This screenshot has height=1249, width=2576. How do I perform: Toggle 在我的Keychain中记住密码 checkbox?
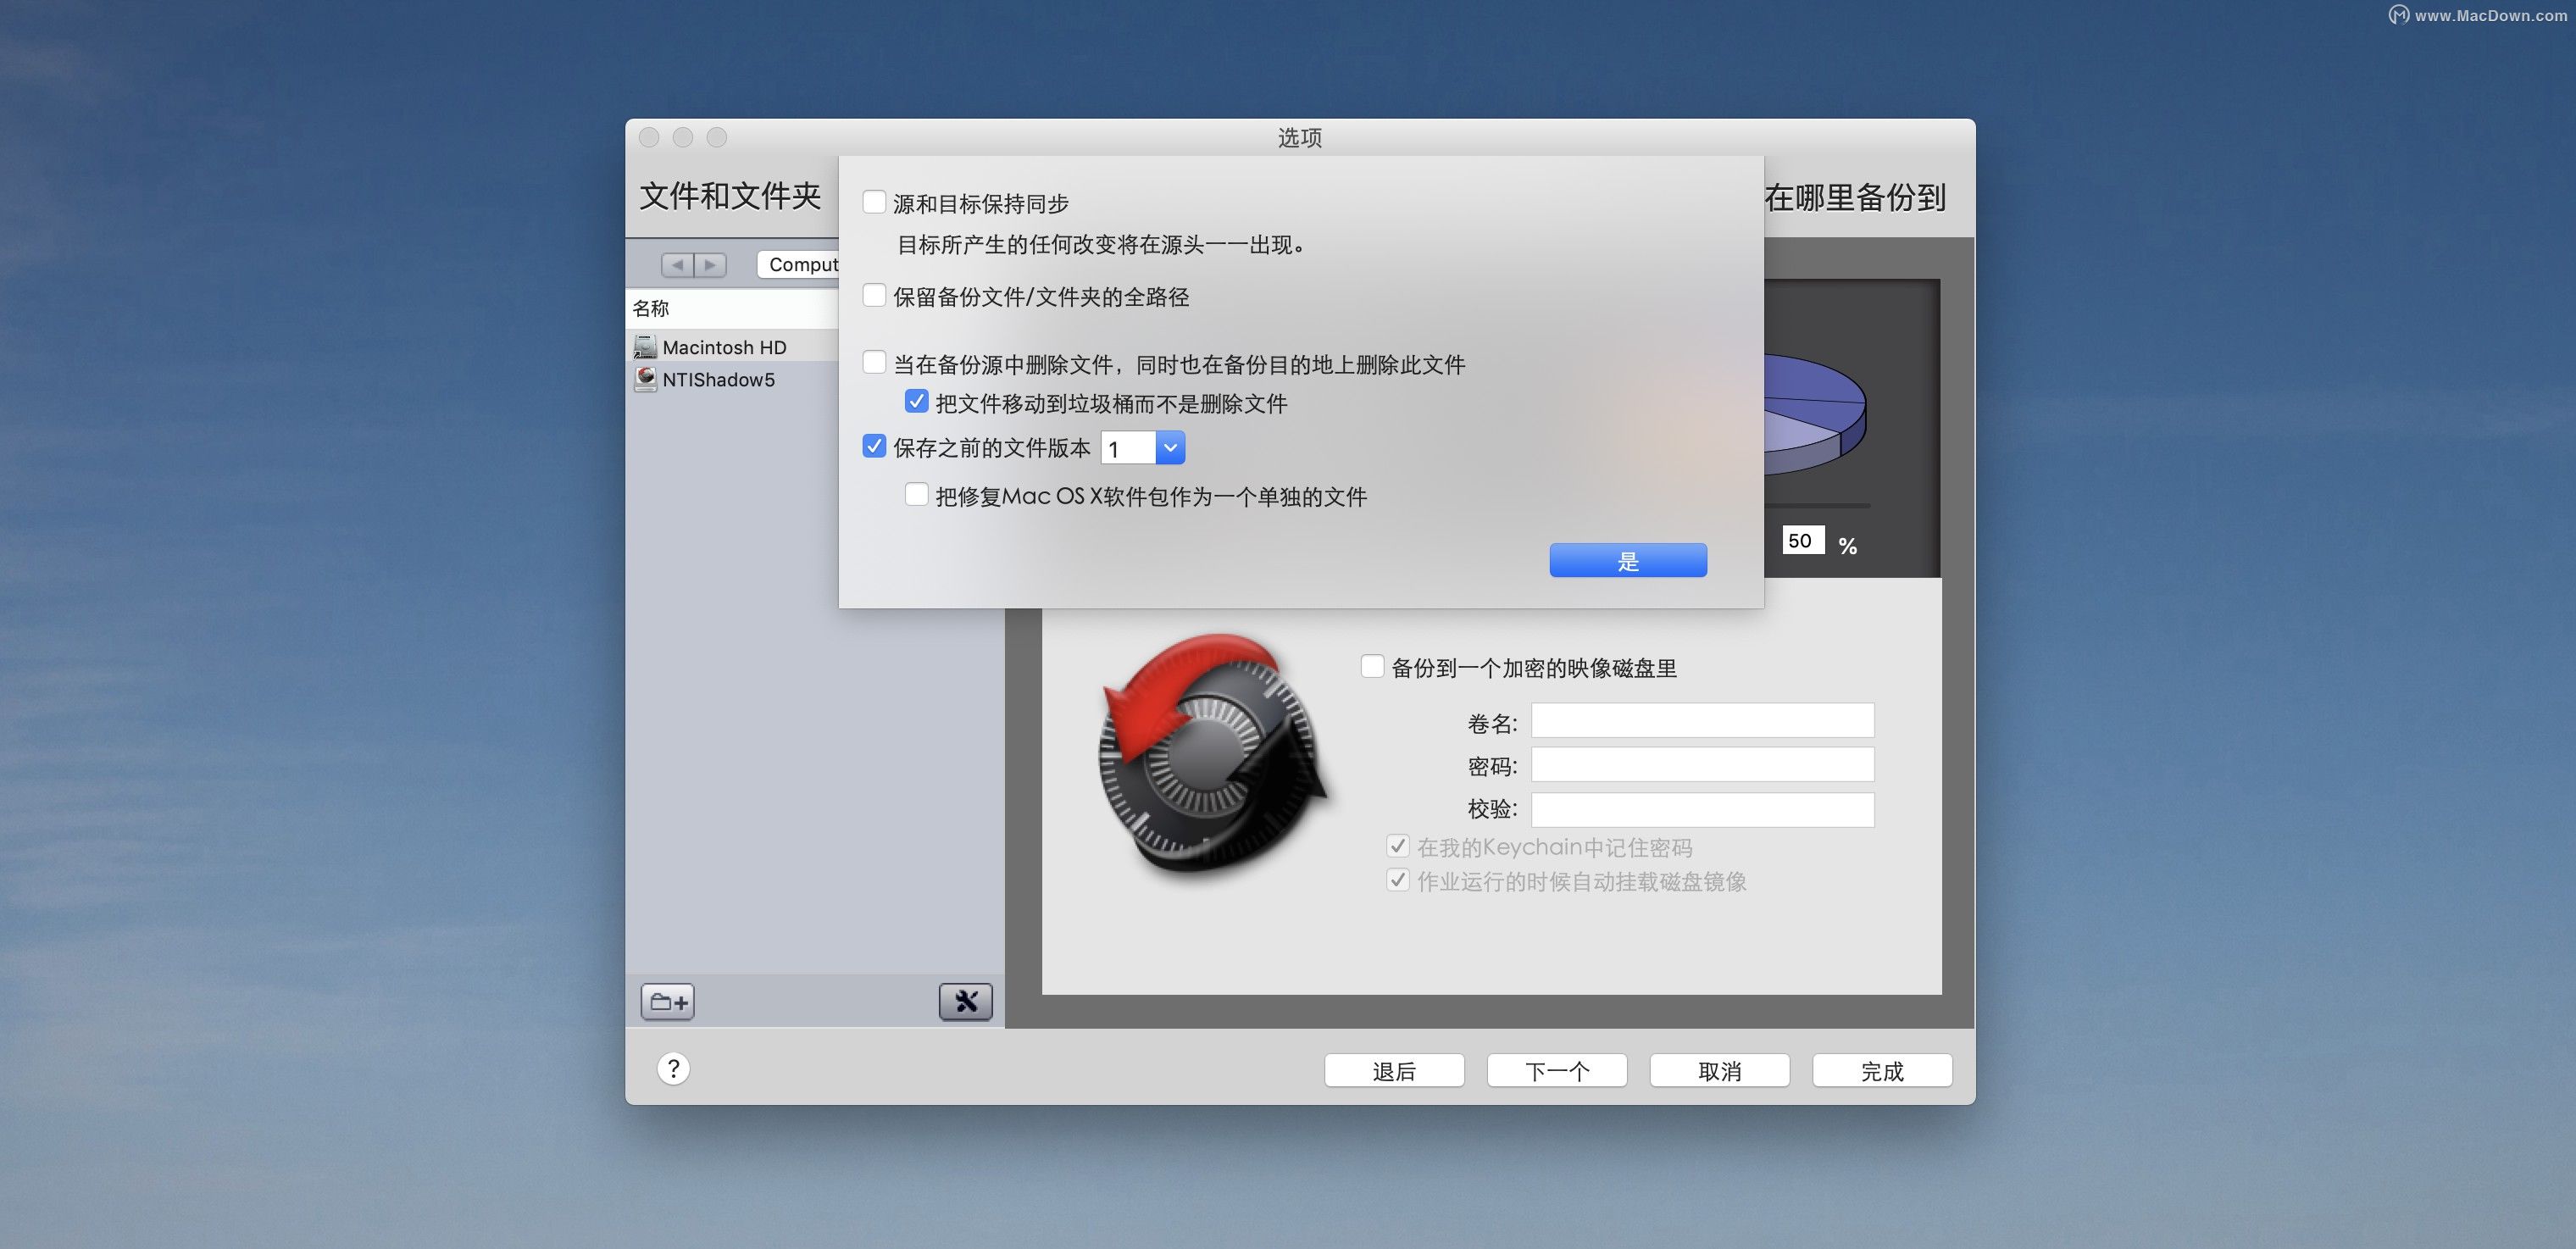tap(1398, 846)
